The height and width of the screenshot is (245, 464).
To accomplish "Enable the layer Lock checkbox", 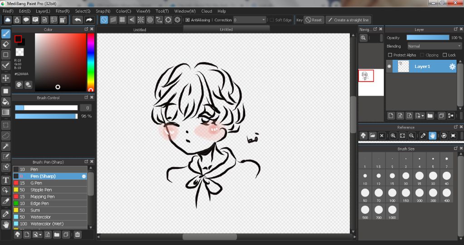I will pyautogui.click(x=445, y=55).
